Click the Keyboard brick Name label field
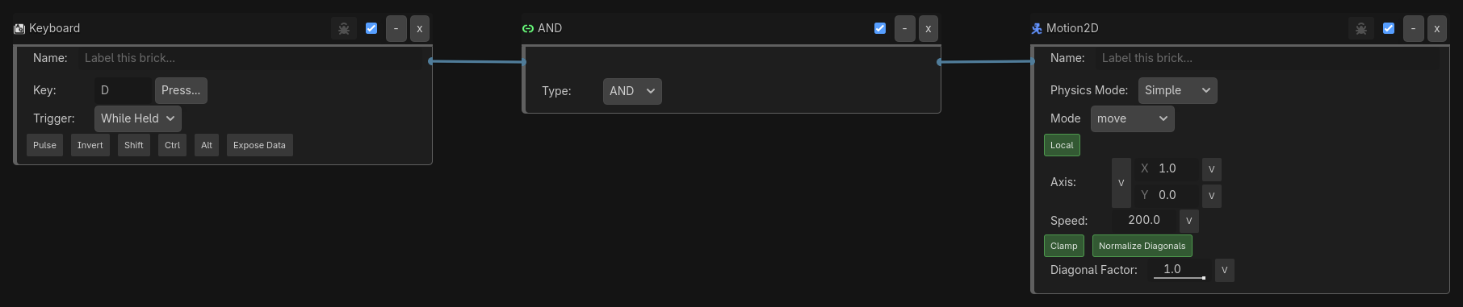Screen dimensions: 1463x307 coord(250,58)
